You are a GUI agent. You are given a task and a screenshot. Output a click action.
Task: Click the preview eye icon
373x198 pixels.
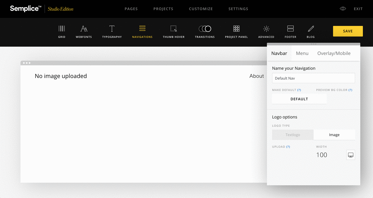tap(343, 9)
